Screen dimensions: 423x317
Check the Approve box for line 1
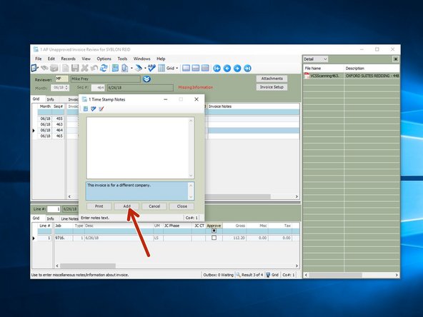pyautogui.click(x=214, y=238)
